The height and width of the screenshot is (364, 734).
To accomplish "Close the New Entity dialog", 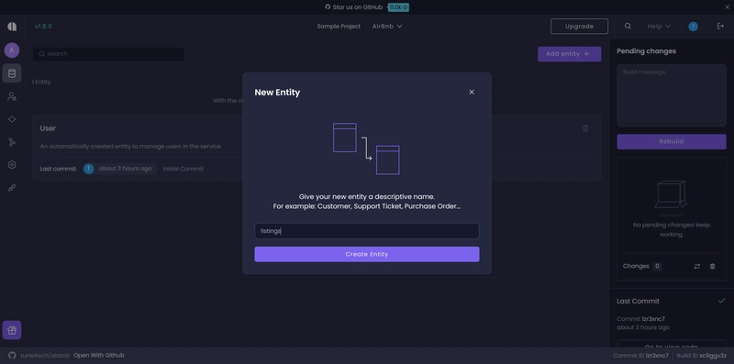I will (x=472, y=93).
